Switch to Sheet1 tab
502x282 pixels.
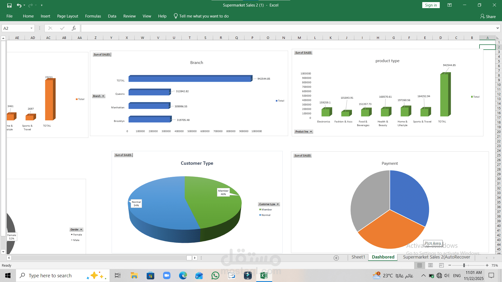coord(358,257)
